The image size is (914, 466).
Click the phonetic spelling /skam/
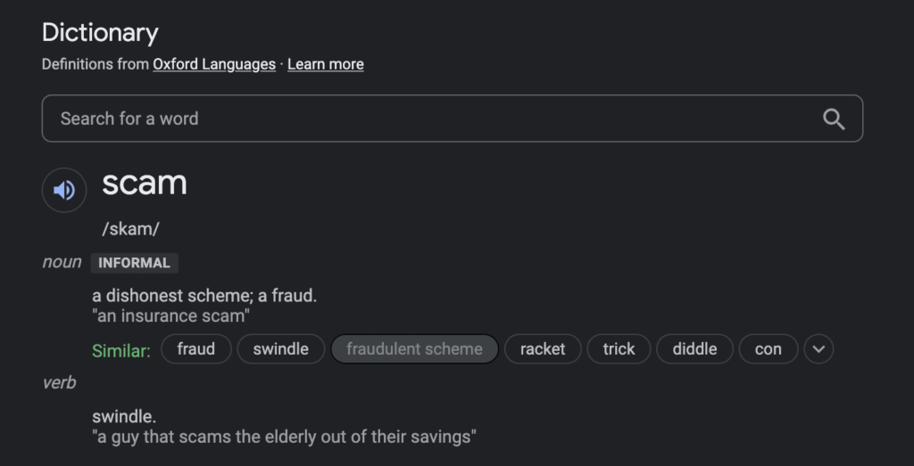130,229
